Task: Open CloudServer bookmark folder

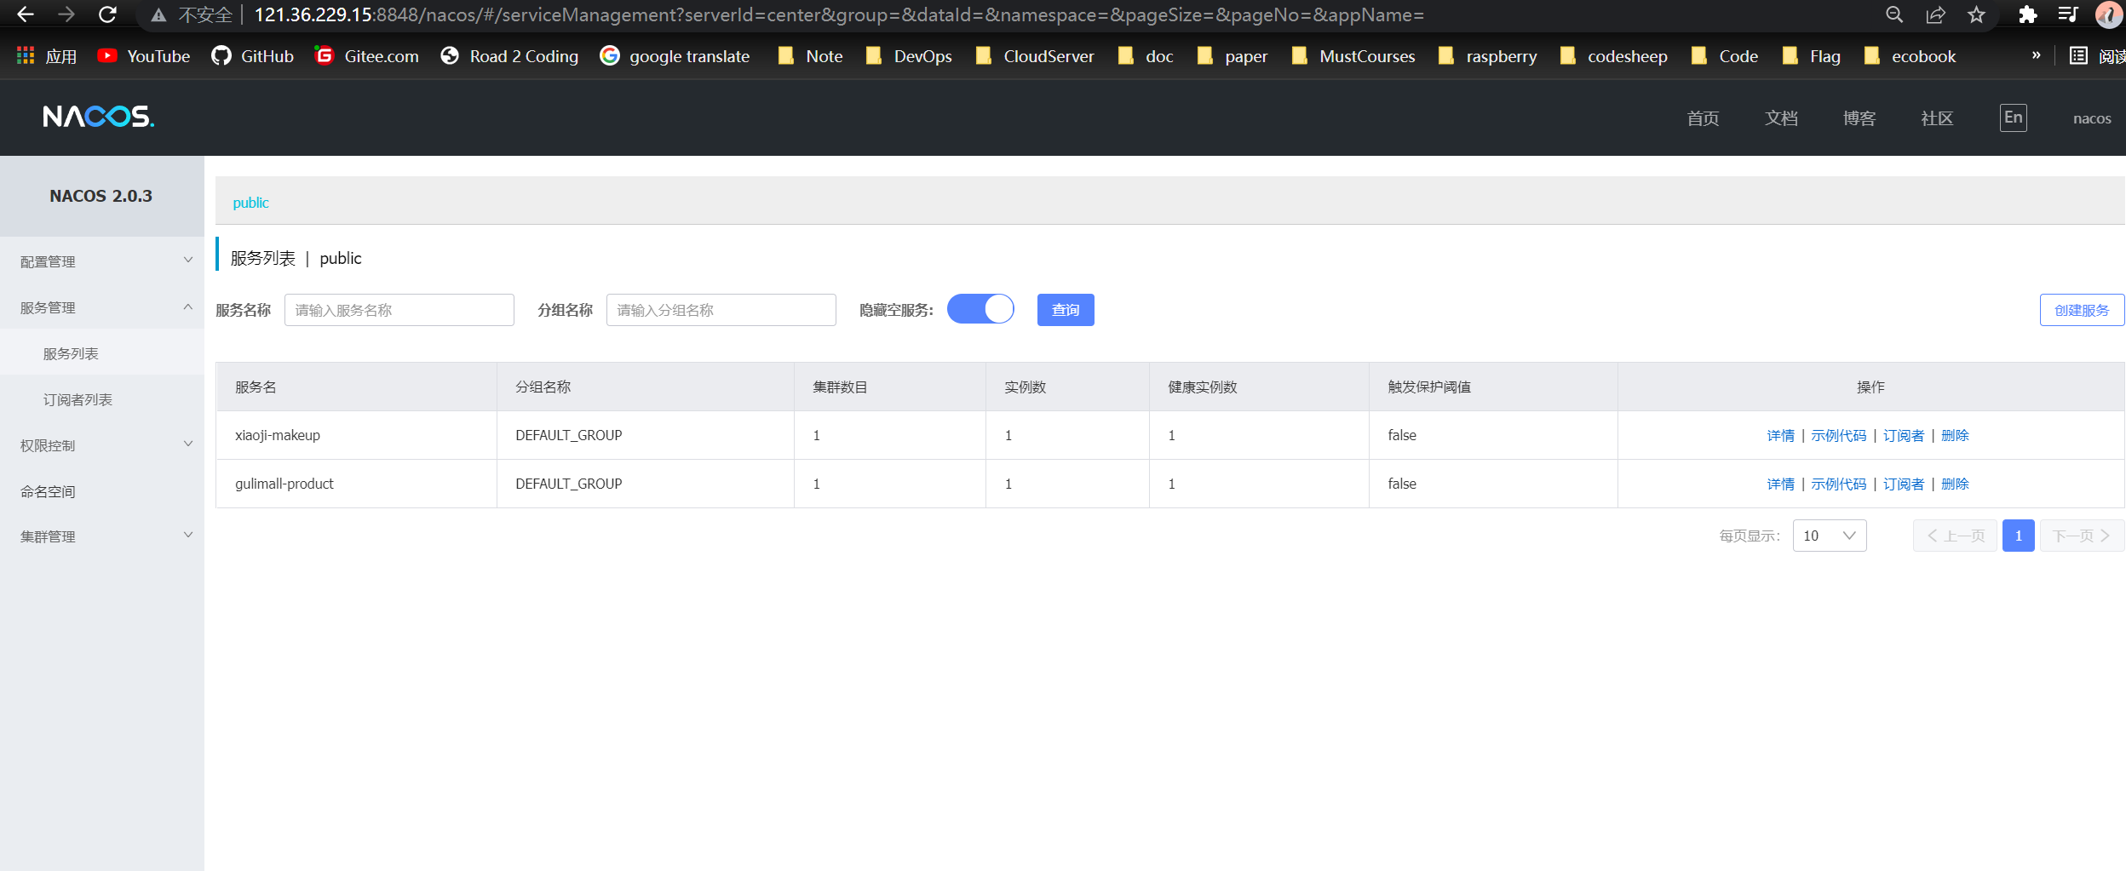Action: point(1035,56)
